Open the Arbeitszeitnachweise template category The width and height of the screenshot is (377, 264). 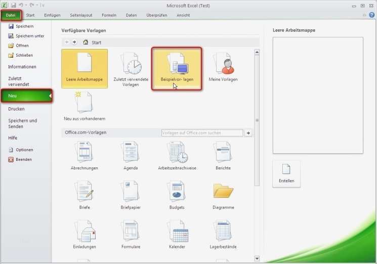pyautogui.click(x=177, y=156)
